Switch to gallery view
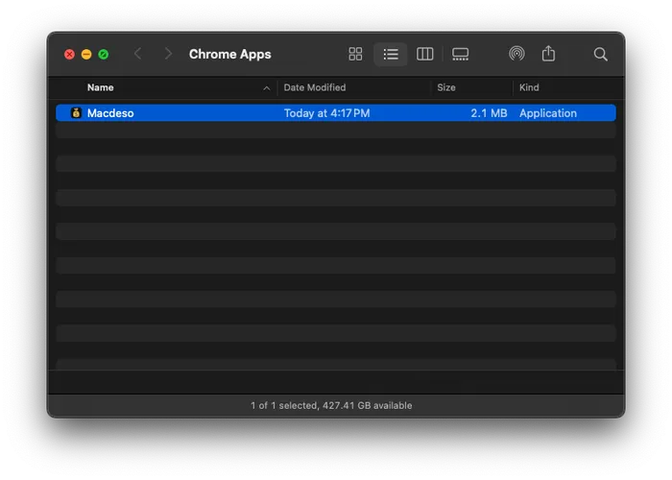The height and width of the screenshot is (480, 672). [x=460, y=54]
